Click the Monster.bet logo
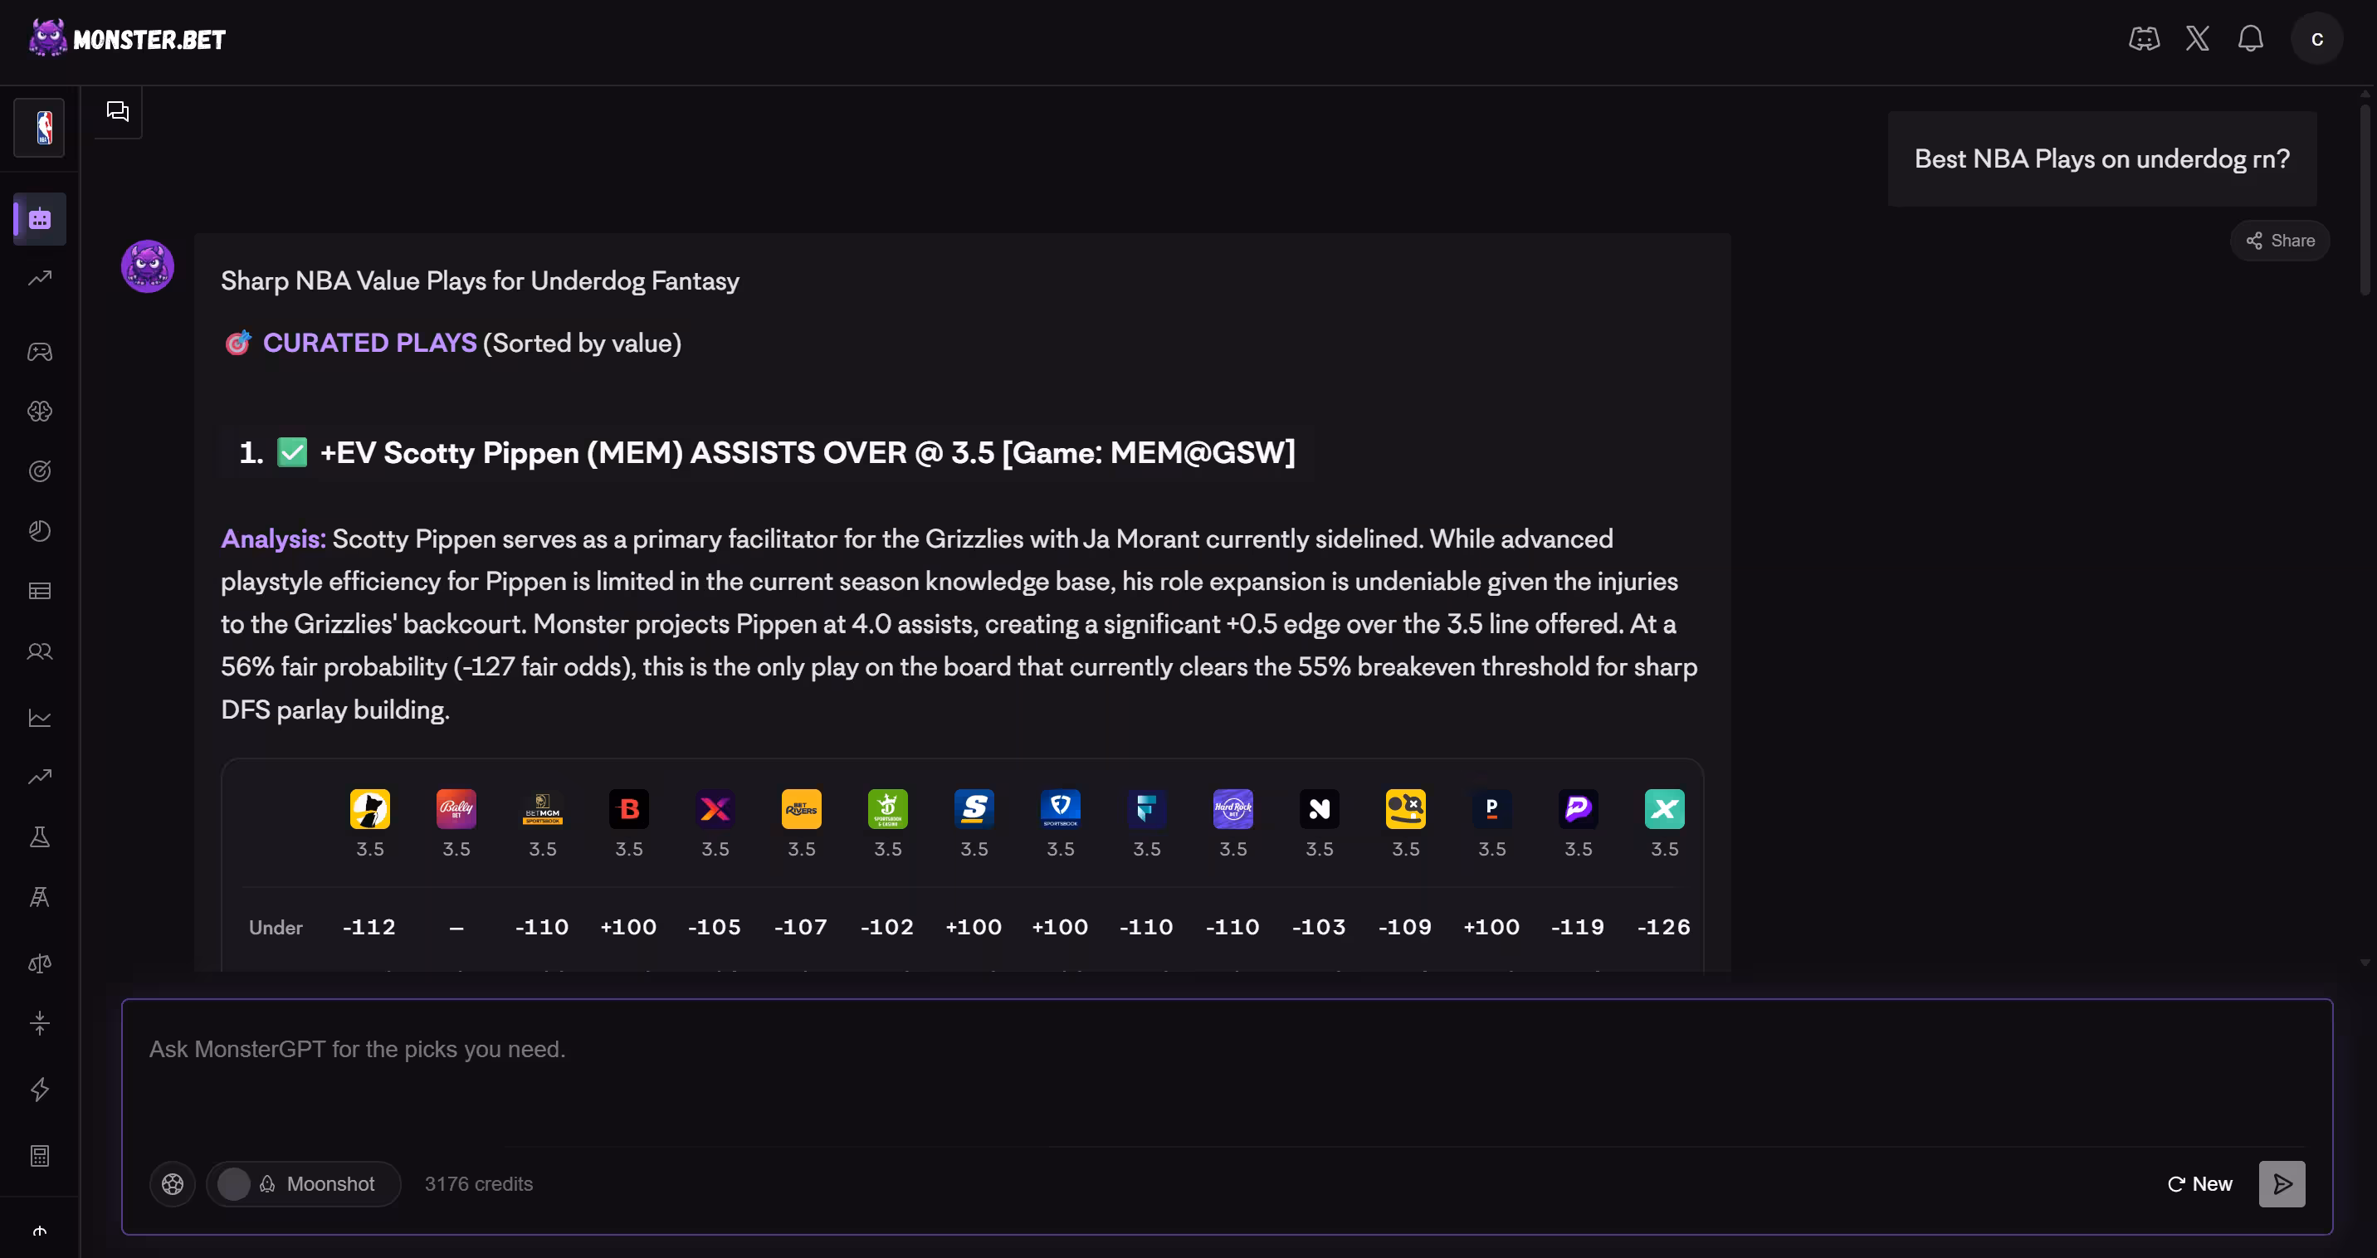Screen dimensions: 2377x1258 click(127, 39)
